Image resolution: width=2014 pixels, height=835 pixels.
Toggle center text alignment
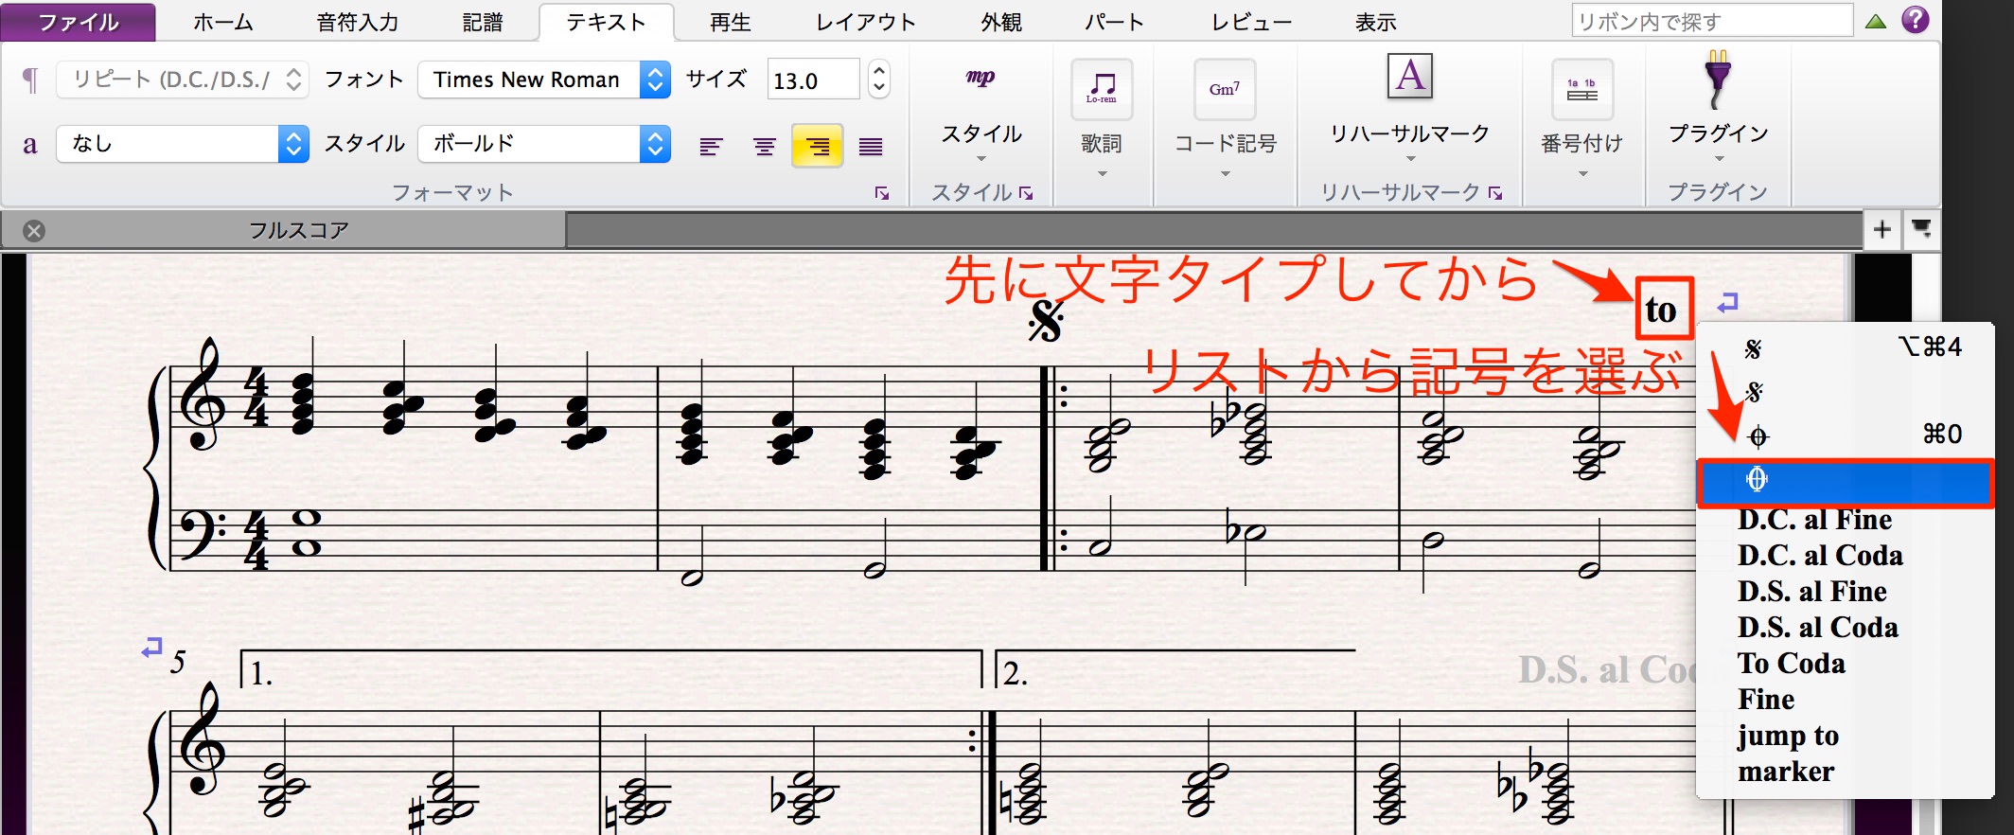pyautogui.click(x=765, y=146)
